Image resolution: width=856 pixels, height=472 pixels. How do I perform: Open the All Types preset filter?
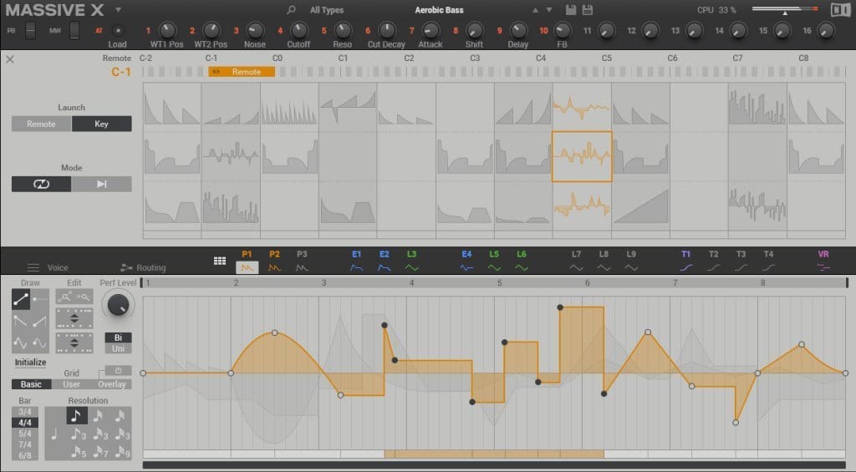[327, 10]
